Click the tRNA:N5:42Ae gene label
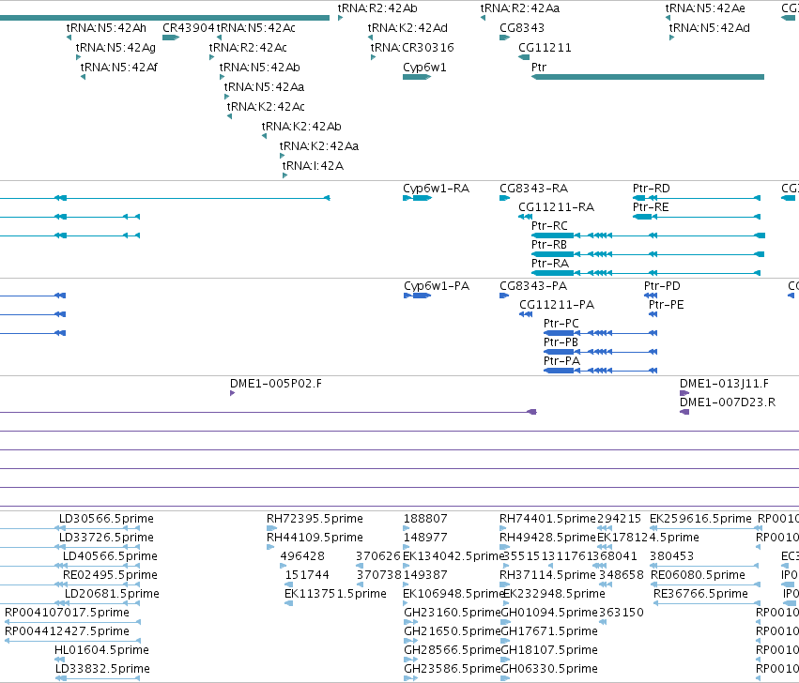 [705, 8]
